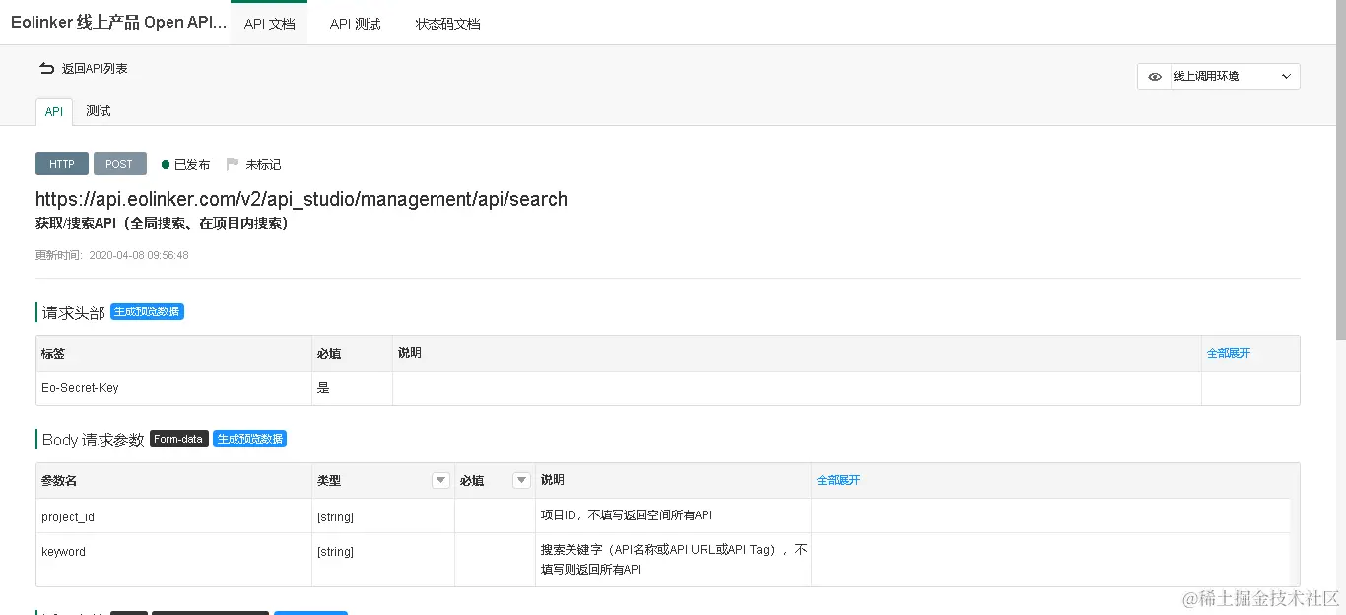Click the HTTP protocol badge
The width and height of the screenshot is (1346, 615).
click(62, 164)
